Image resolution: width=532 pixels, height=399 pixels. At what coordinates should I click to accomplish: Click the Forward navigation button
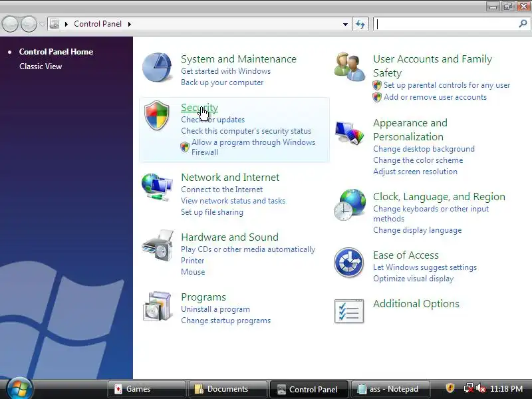29,25
